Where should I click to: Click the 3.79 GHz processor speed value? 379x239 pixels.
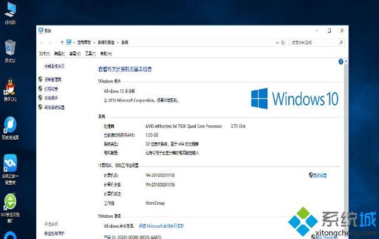[x=238, y=126]
